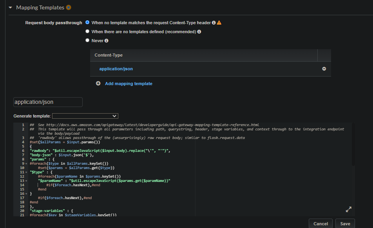Fold the $type block at line 11
This screenshot has height=228, width=373.
(26, 172)
